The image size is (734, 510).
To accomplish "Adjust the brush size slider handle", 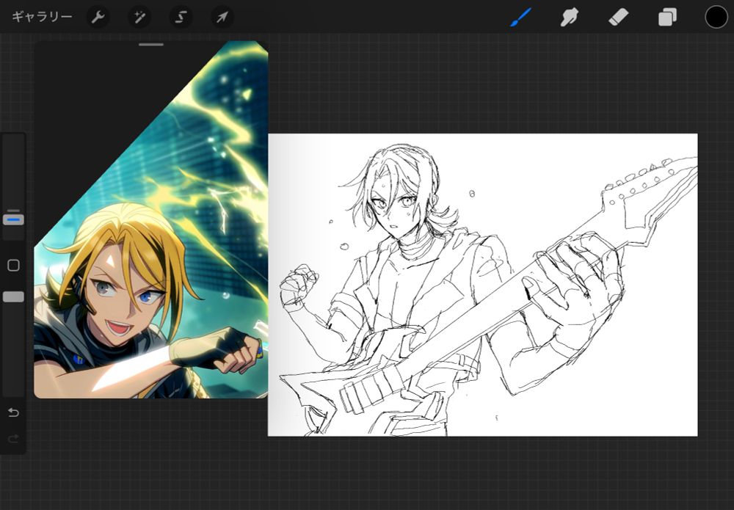I will pos(13,219).
